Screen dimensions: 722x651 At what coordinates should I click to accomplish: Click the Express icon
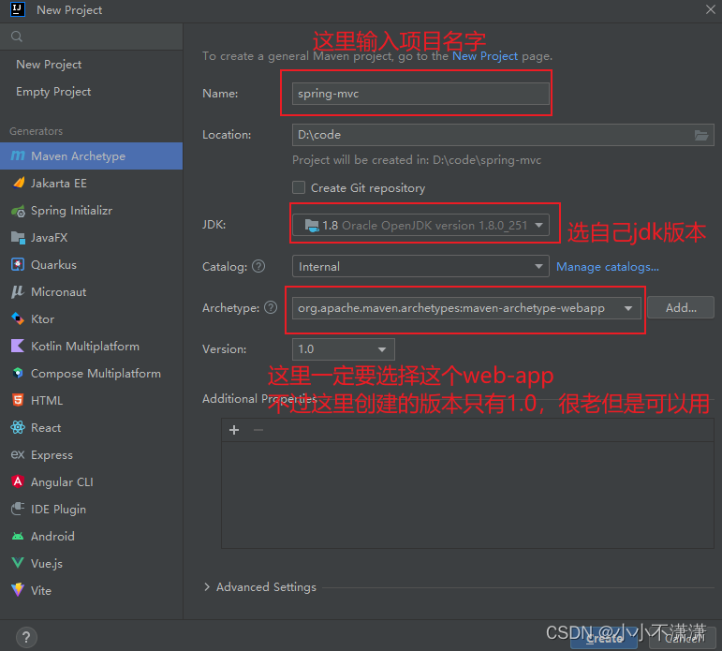pos(18,454)
